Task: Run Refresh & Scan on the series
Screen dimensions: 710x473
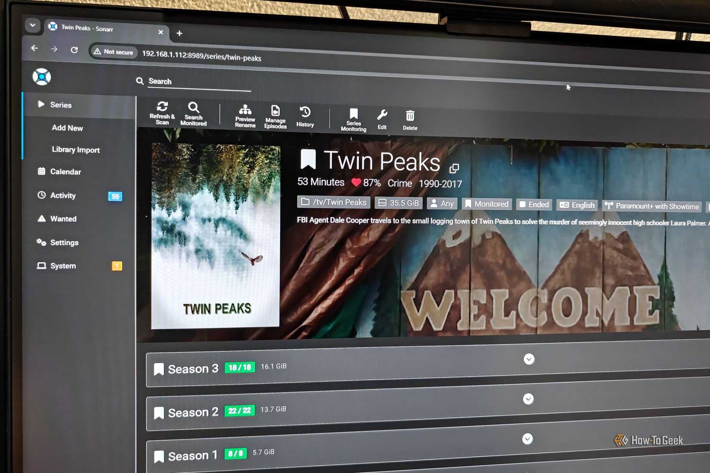Action: click(x=162, y=113)
